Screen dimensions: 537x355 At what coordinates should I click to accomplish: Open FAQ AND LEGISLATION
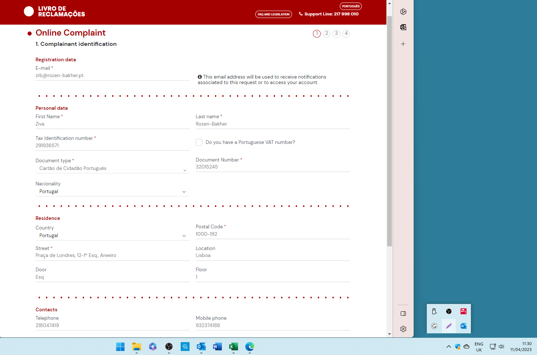tap(274, 14)
